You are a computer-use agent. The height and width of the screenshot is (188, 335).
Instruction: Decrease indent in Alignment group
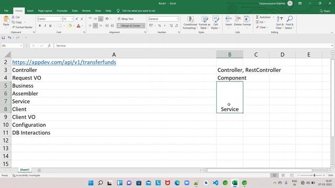pyautogui.click(x=107, y=26)
